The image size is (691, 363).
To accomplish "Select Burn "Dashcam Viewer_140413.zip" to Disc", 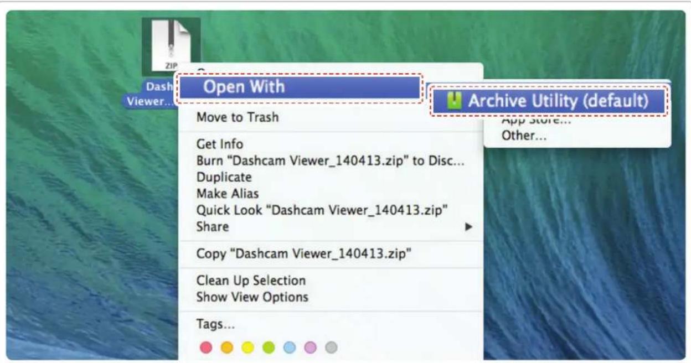I will point(331,161).
